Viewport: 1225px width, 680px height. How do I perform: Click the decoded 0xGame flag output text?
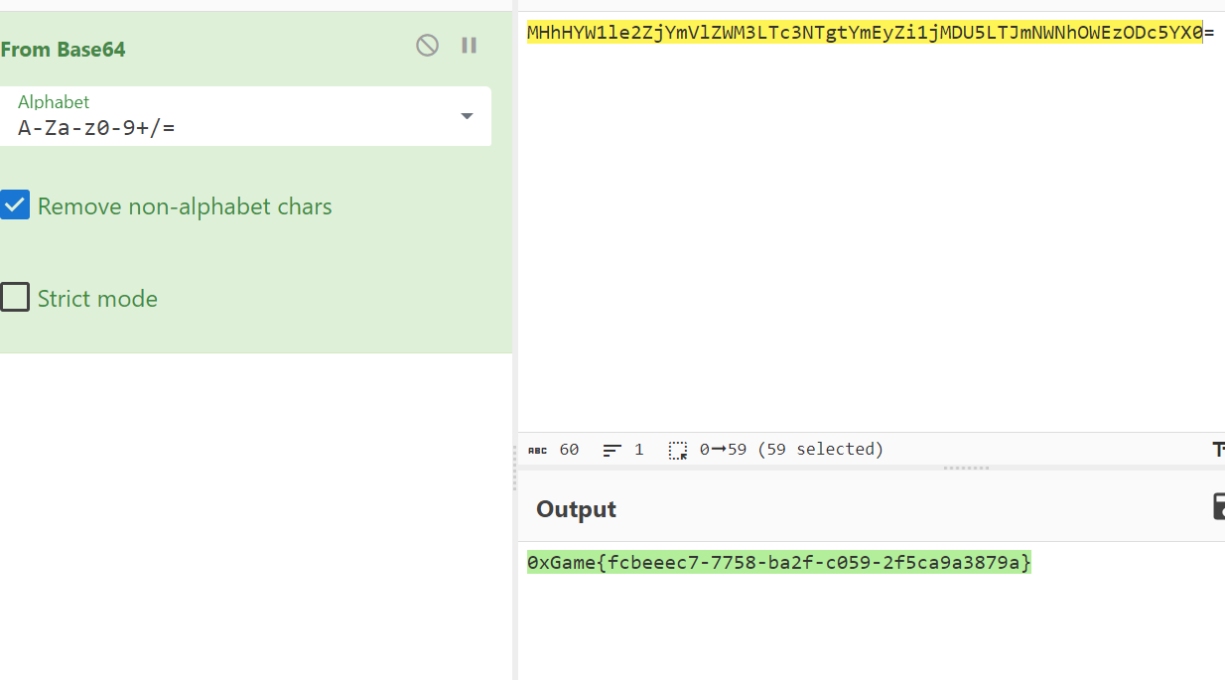(x=778, y=563)
